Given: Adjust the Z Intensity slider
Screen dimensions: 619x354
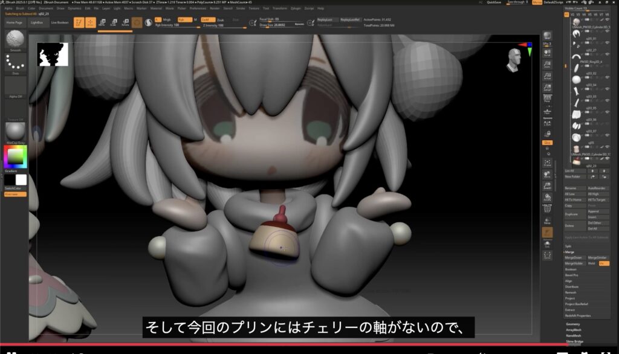Looking at the screenshot, I should coord(224,25).
